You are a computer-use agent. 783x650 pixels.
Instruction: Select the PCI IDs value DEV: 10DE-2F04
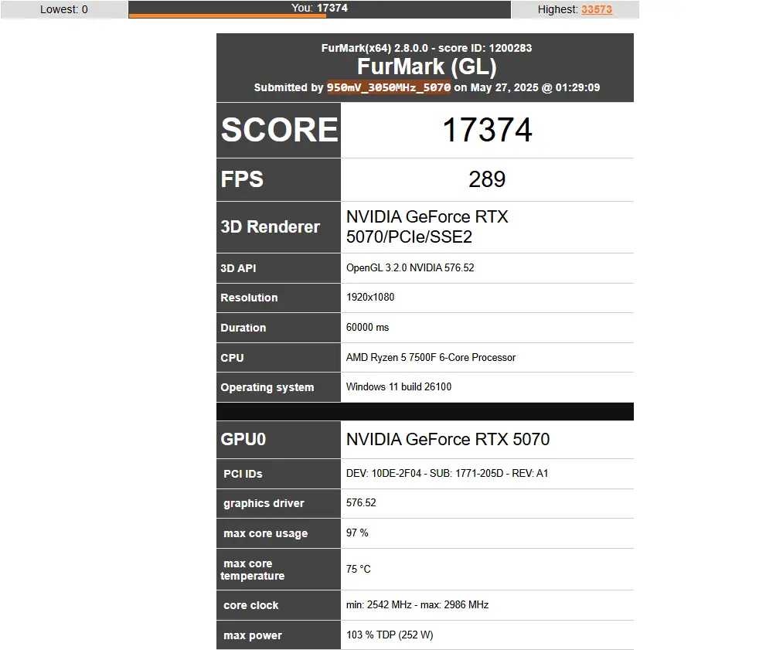(x=447, y=473)
